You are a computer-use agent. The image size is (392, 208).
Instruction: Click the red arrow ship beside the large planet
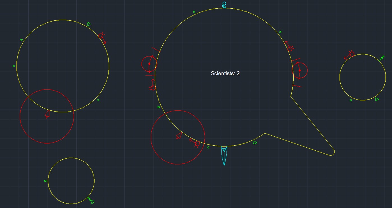point(179,136)
